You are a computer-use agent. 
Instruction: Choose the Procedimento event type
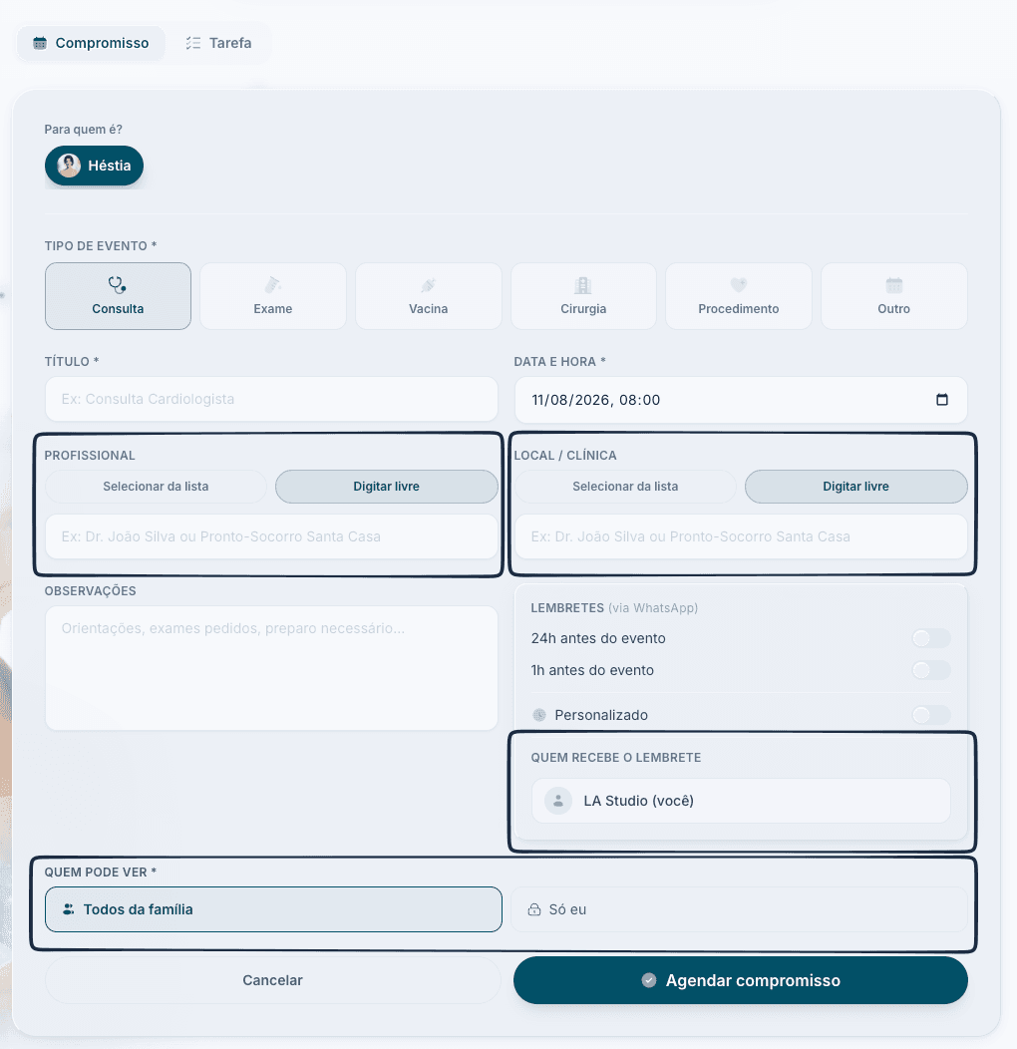pyautogui.click(x=739, y=296)
